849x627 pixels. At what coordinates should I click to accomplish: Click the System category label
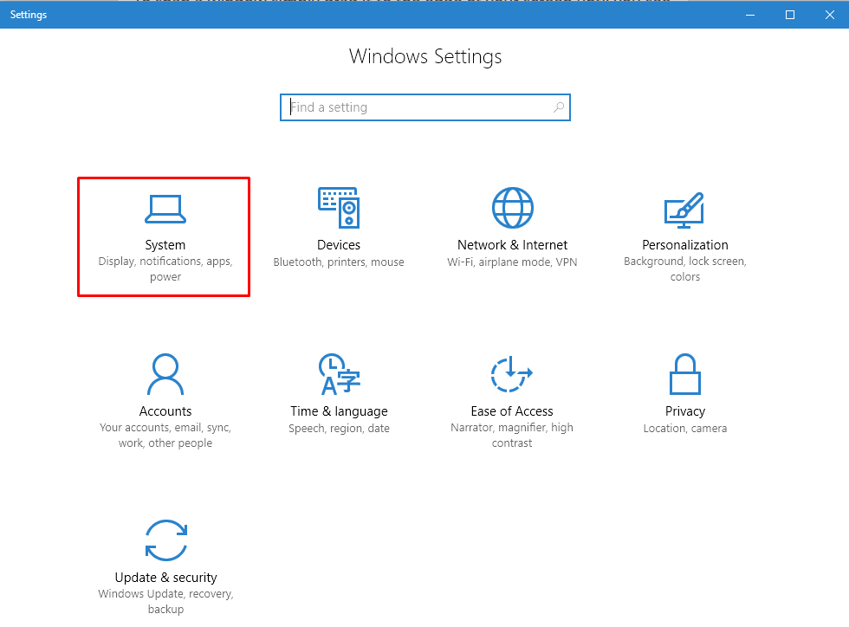(x=165, y=245)
